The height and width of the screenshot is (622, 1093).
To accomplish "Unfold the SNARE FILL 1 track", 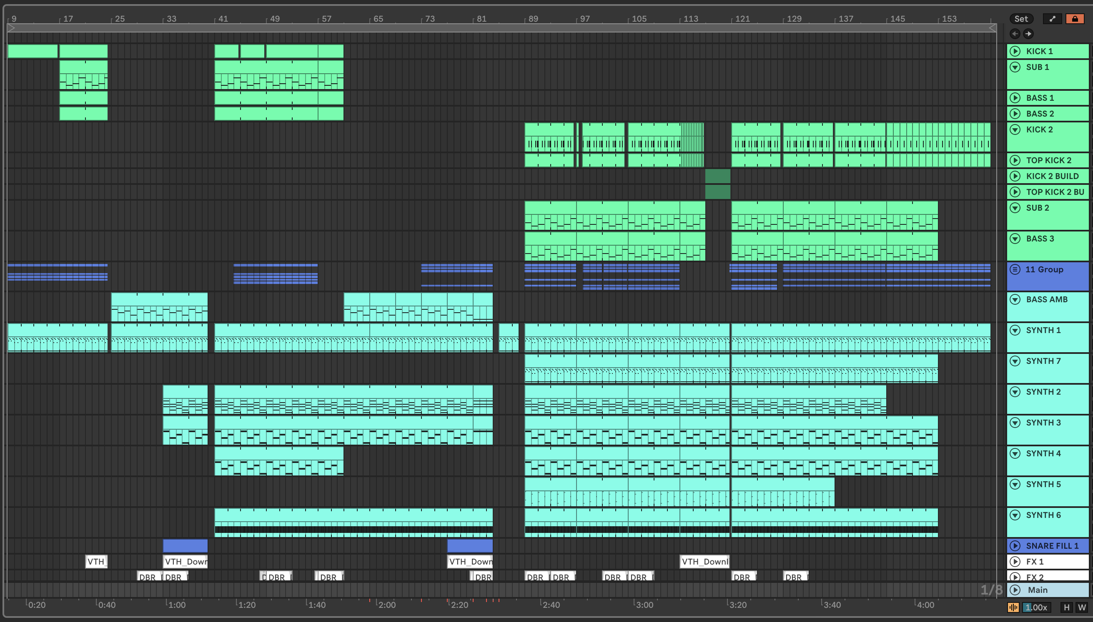I will point(1015,545).
